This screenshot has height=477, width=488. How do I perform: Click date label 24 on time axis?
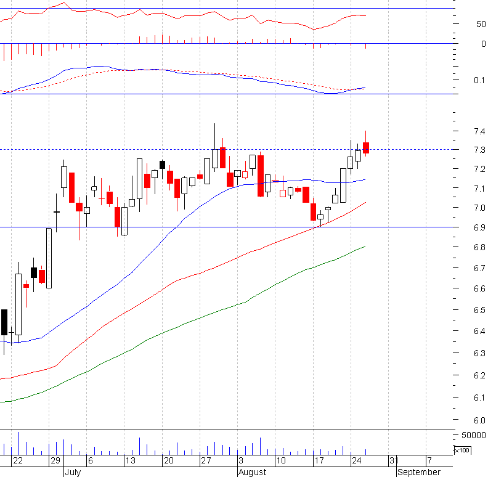pyautogui.click(x=357, y=461)
